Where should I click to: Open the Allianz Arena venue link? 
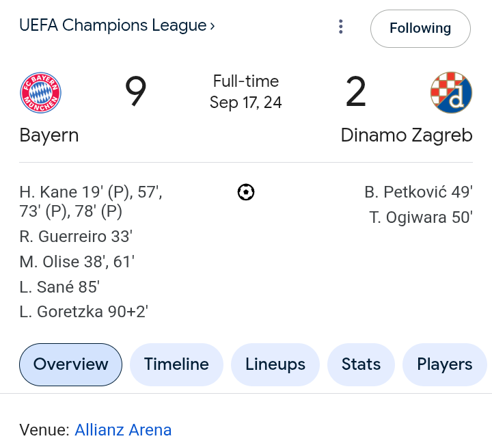coord(123,430)
